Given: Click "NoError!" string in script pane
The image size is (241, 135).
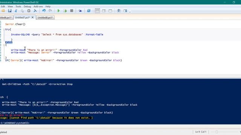Looking at the screenshot, I should pos(47,60).
